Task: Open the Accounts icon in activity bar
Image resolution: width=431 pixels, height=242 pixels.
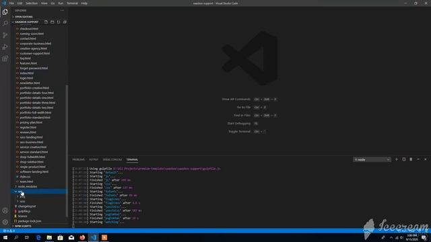Action: coord(5,210)
